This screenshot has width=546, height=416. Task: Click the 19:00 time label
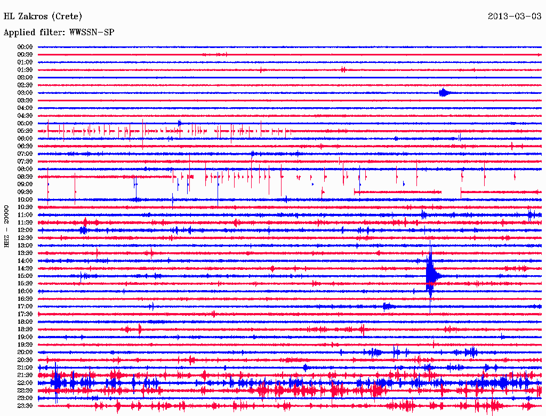click(25, 337)
